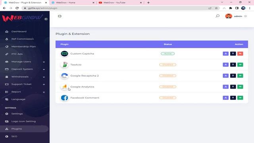Enable Facebook Comment with green eye button

pyautogui.click(x=240, y=98)
